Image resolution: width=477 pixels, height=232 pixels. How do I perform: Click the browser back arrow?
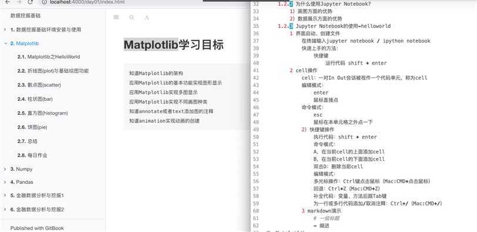point(8,2)
